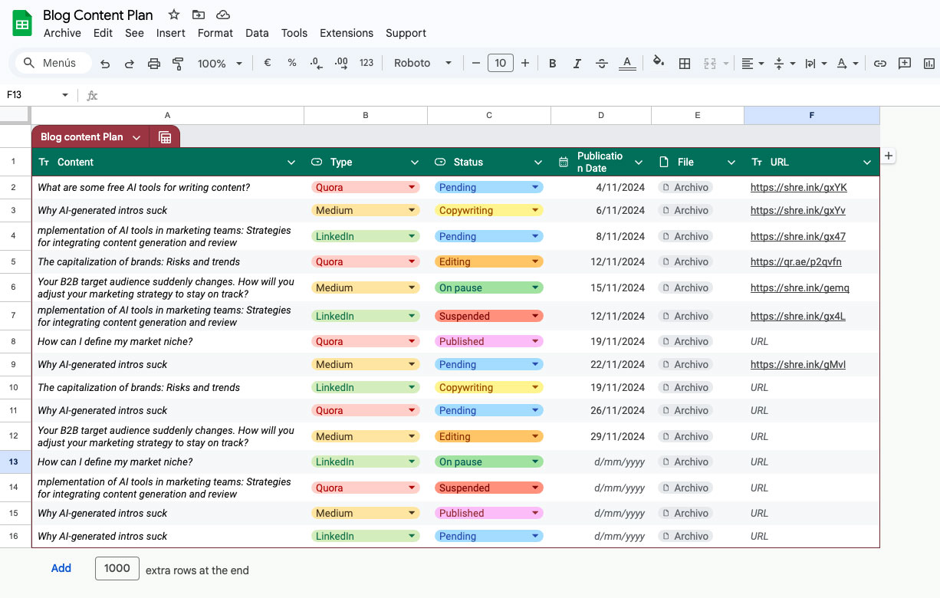Click the undo arrow in the toolbar
940x598 pixels.
(x=105, y=64)
